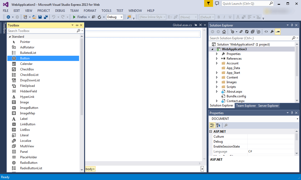
Task: Click the body tag in the tag navigator
Action: (90, 169)
